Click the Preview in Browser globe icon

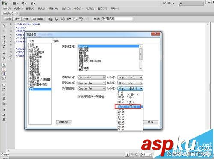point(57,19)
